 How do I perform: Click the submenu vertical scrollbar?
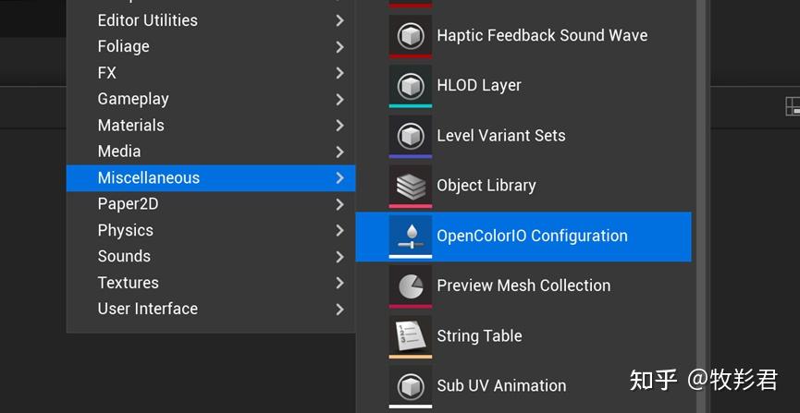[x=702, y=185]
